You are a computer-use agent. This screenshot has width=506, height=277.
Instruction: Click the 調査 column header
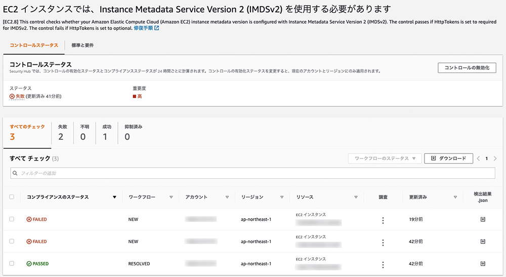coord(383,197)
